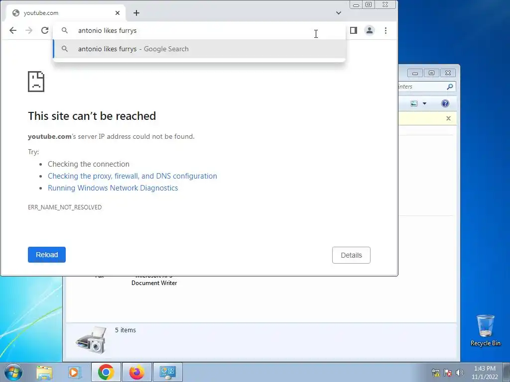
Task: Open a new tab with the plus button
Action: pyautogui.click(x=136, y=13)
